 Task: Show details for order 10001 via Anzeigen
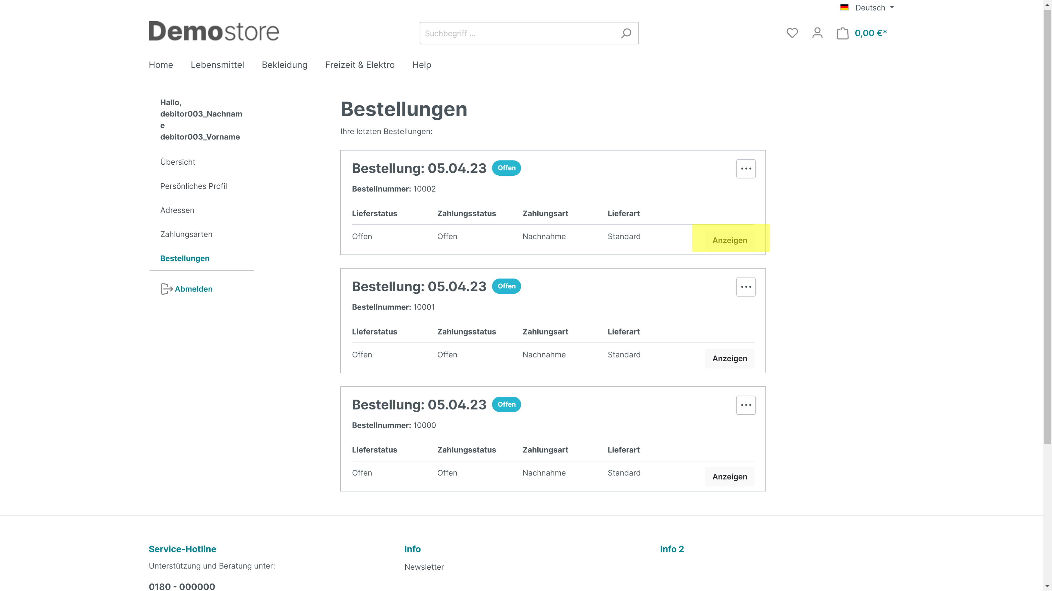click(729, 359)
